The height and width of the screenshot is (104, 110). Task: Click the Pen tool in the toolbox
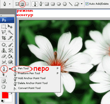click(4, 69)
